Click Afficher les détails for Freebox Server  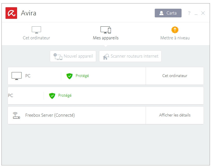[175, 115]
